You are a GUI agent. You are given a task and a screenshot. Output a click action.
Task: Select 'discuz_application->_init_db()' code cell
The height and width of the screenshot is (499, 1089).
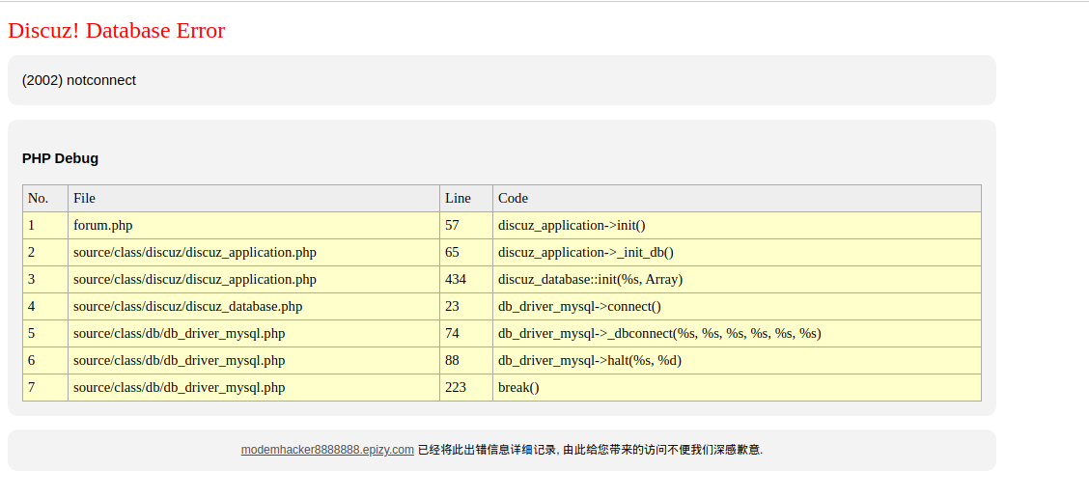[x=737, y=253]
